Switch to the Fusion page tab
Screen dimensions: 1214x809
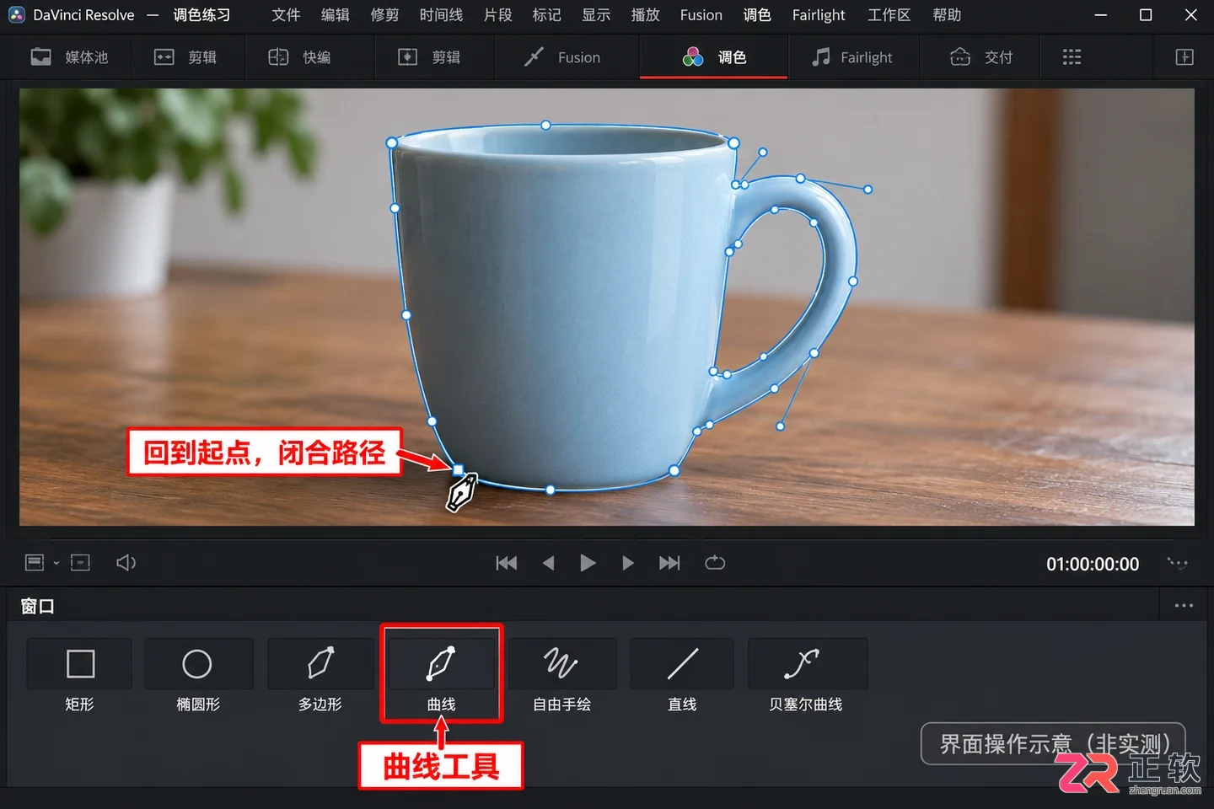pos(561,57)
